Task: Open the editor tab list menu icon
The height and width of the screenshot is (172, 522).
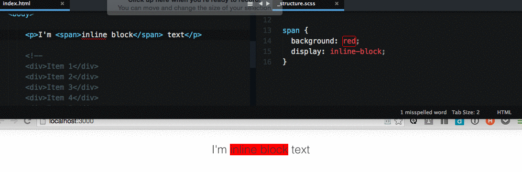Action: pos(250,4)
